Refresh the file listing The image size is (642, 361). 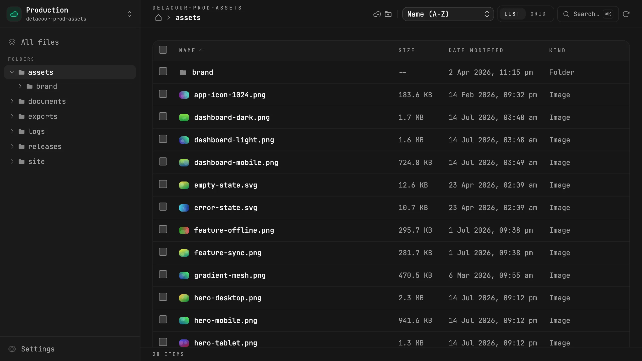pyautogui.click(x=626, y=14)
